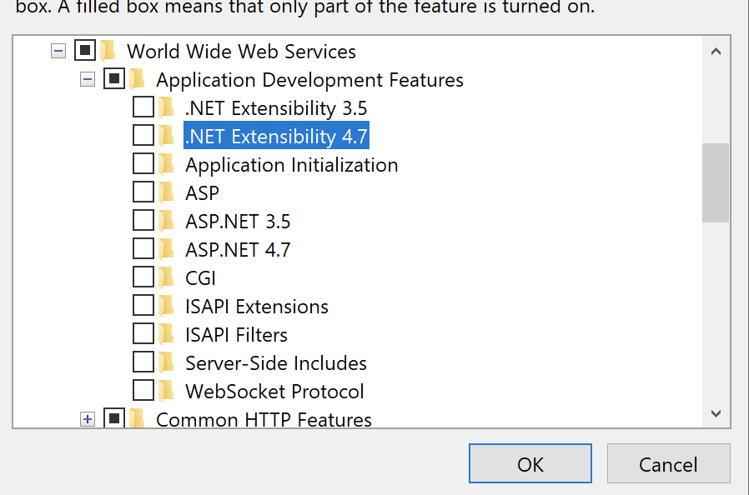Select the ASP.NET 3.5 tree item

tap(238, 222)
